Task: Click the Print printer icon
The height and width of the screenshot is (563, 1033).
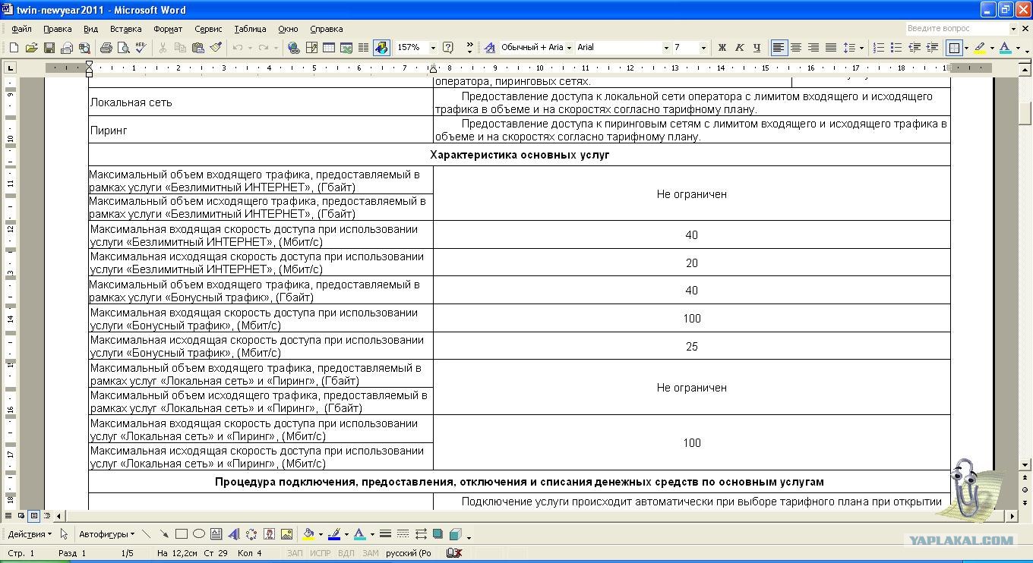Action: coord(106,48)
